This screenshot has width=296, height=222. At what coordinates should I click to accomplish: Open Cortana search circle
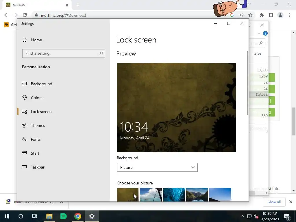coord(21,216)
